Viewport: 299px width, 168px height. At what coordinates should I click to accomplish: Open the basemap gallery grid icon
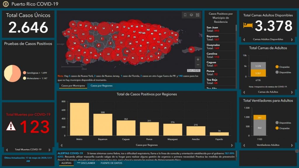[x=198, y=15]
